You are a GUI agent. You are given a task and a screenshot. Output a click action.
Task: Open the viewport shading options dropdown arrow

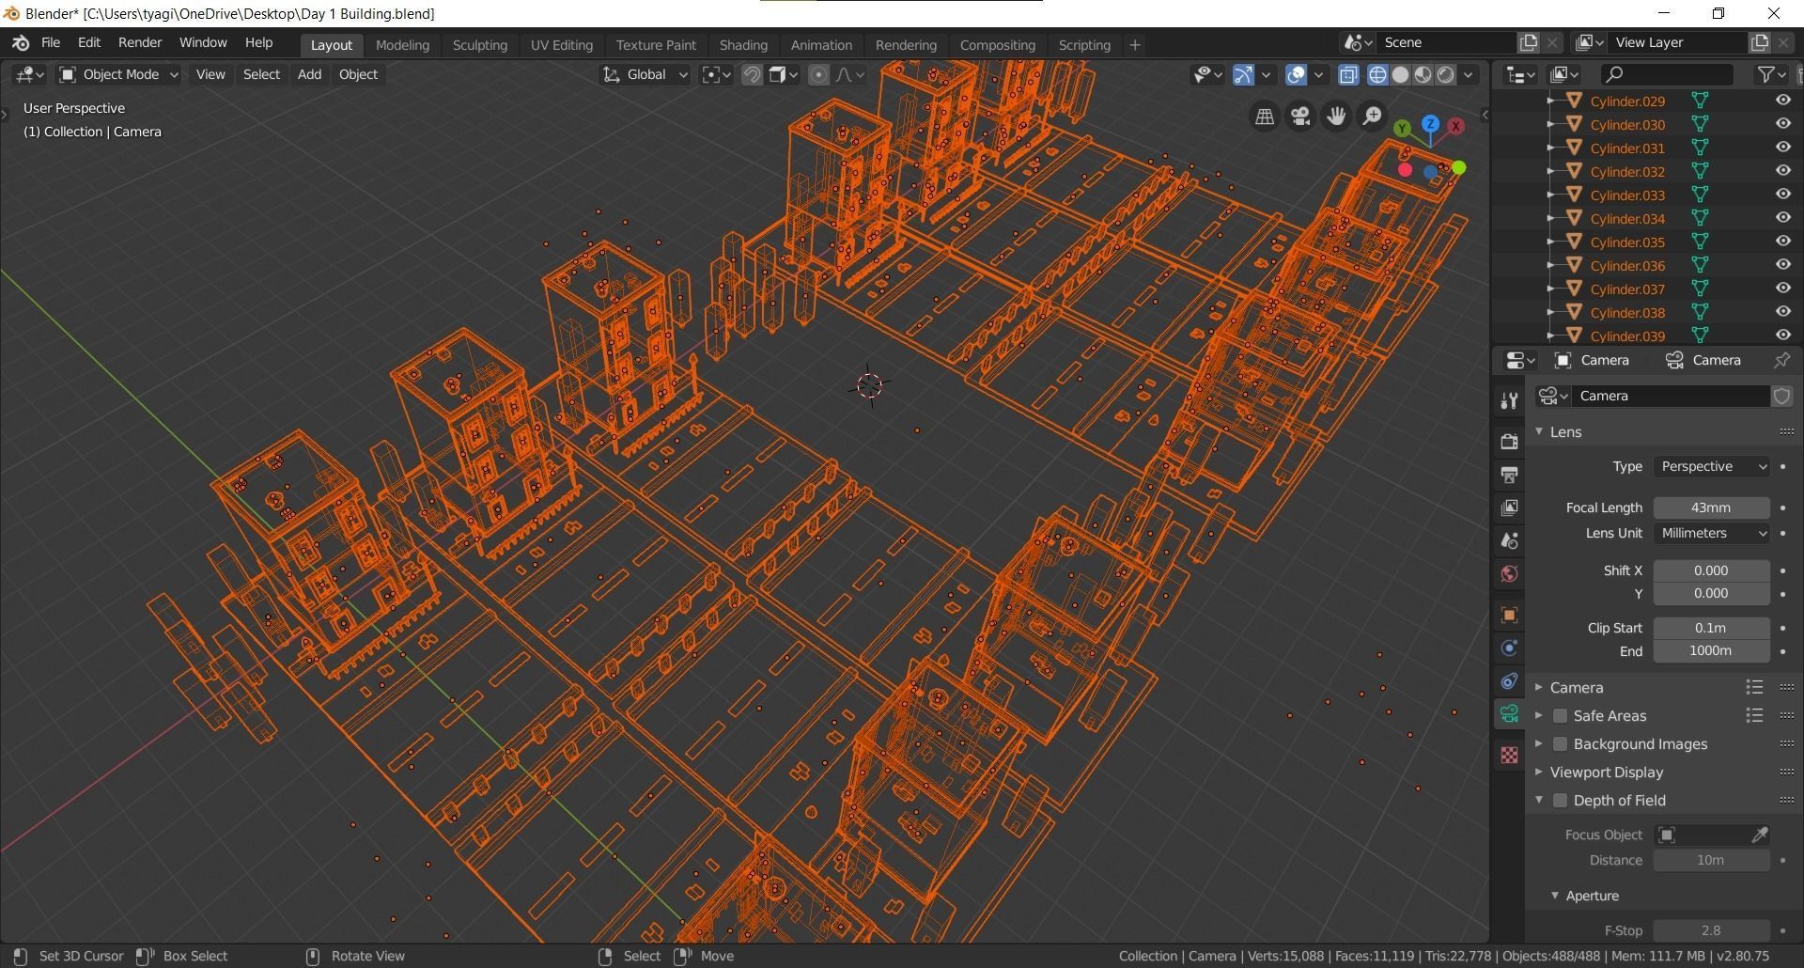pyautogui.click(x=1469, y=74)
